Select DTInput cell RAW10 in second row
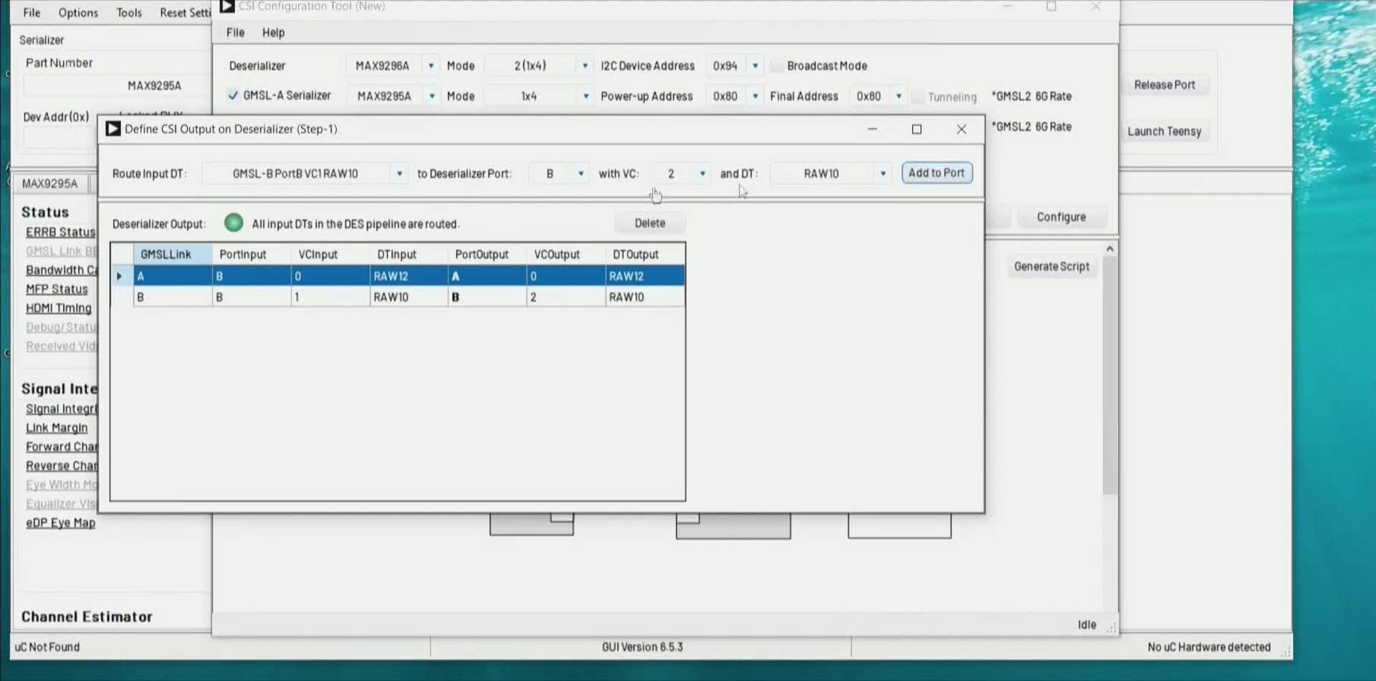Screen dimensions: 1376x681 [x=408, y=297]
